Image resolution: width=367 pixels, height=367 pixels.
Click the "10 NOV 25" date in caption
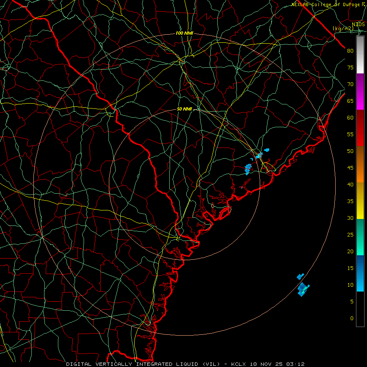(x=266, y=364)
